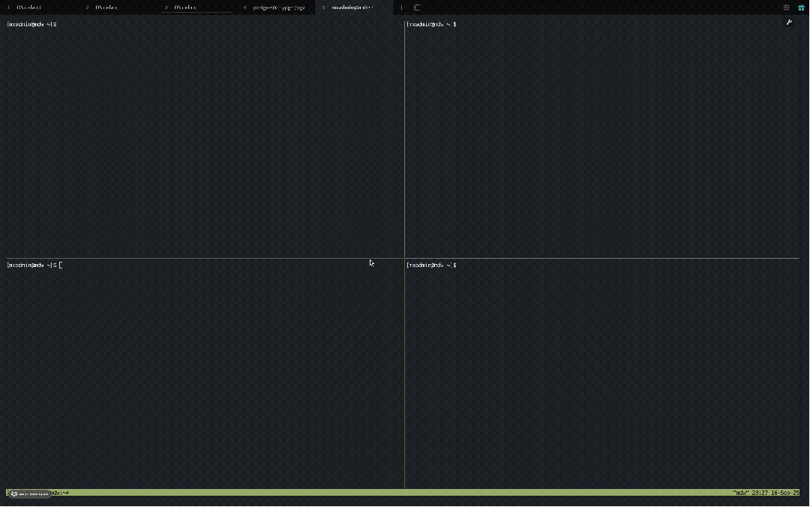Click the shell prompt in the top-left pane
This screenshot has height=507, width=810.
click(x=31, y=24)
